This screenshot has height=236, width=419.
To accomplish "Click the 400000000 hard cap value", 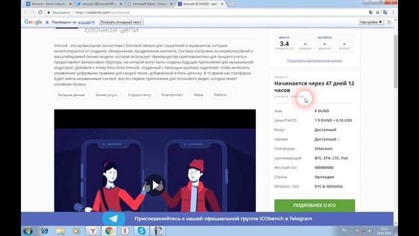I will tap(324, 168).
